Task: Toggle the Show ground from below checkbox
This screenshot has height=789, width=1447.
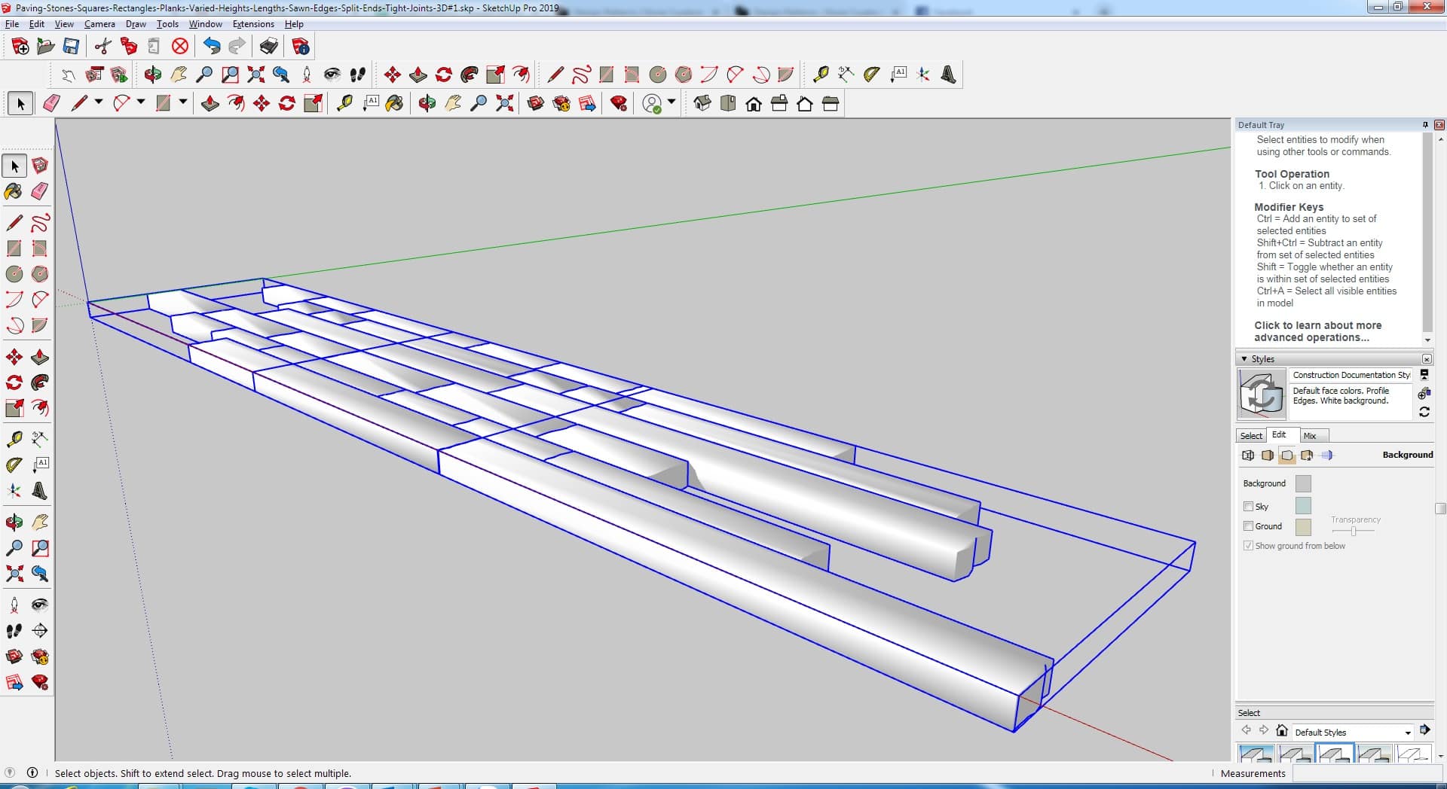Action: (1248, 545)
